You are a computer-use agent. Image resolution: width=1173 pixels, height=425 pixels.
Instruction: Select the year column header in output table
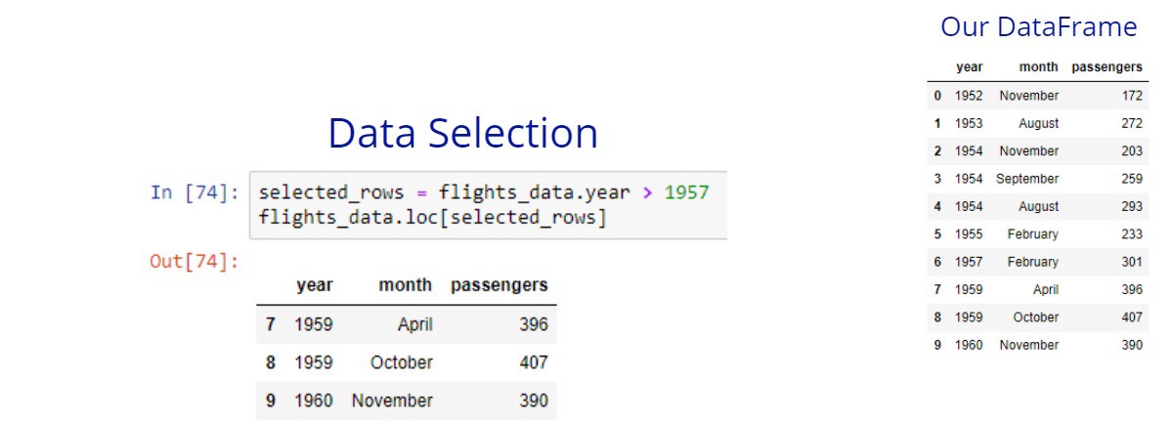point(315,285)
